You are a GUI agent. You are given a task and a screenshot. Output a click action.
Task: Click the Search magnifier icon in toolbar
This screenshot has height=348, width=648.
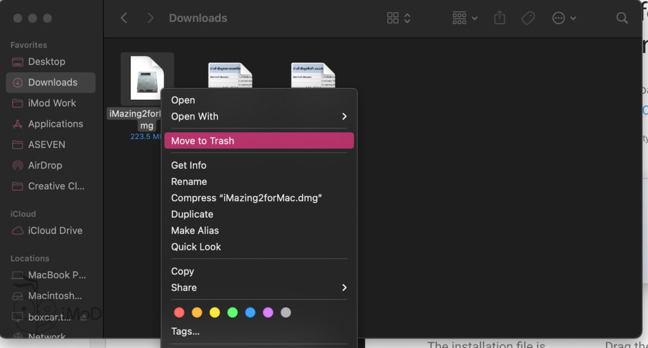[x=622, y=18]
